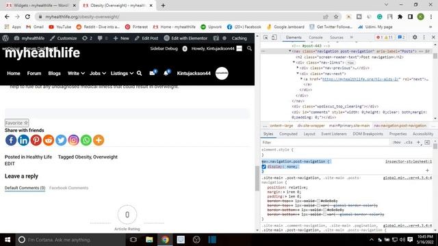438x246 pixels.
Task: Click the admin bar search magnifier
Action: point(249,49)
